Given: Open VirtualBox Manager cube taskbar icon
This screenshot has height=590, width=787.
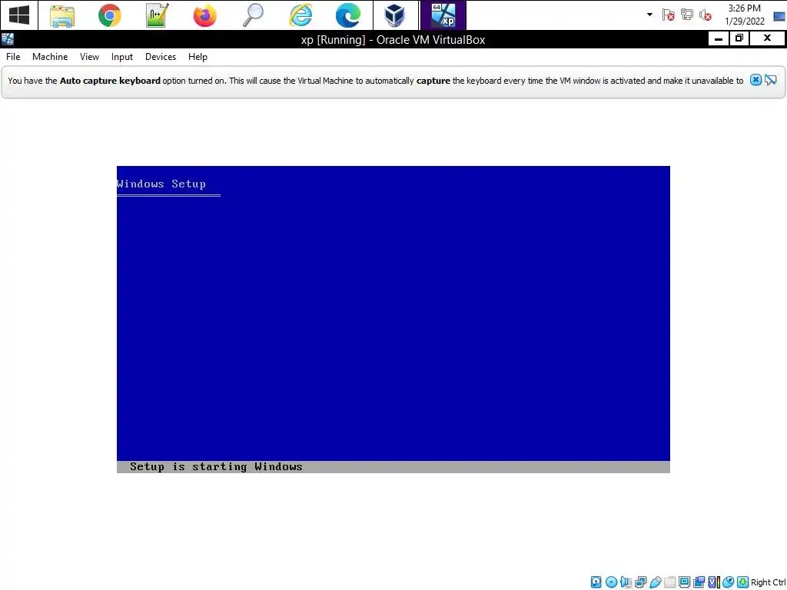Looking at the screenshot, I should (x=395, y=15).
